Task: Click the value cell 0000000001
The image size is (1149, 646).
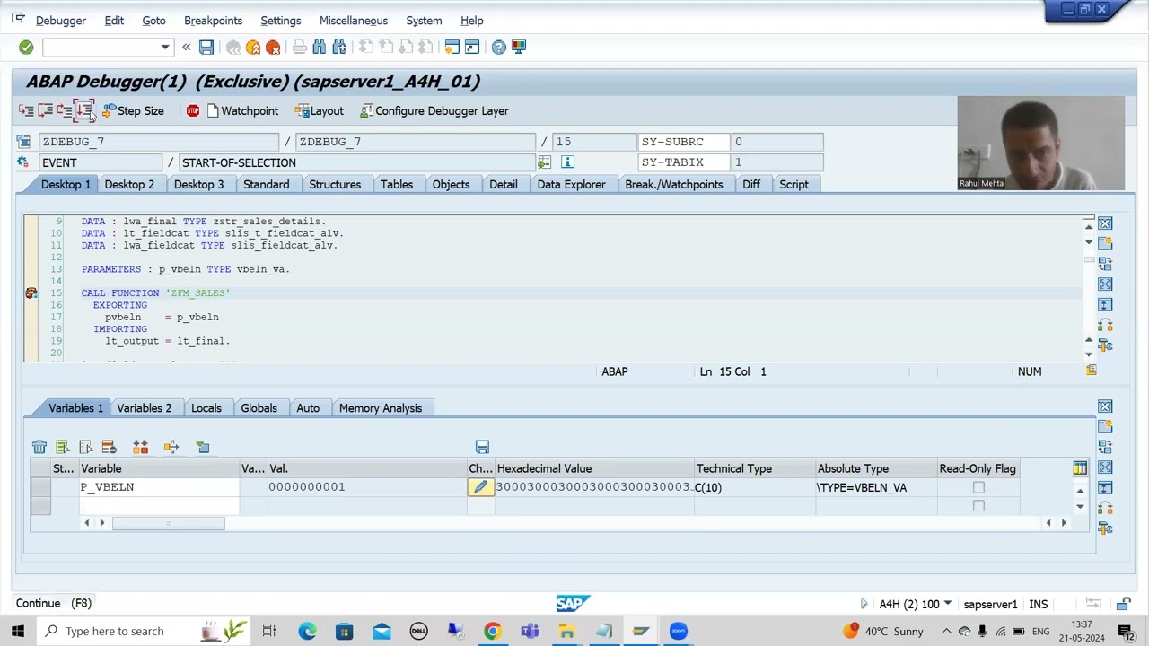Action: 367,487
